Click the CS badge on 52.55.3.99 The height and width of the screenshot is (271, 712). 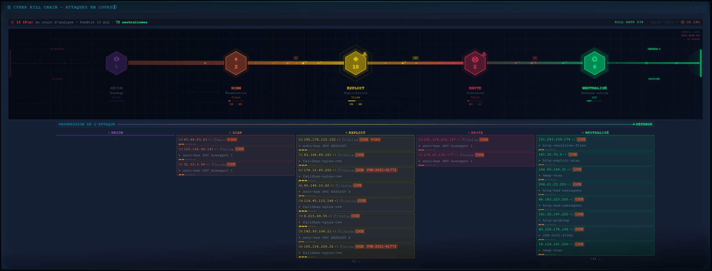coord(231,164)
